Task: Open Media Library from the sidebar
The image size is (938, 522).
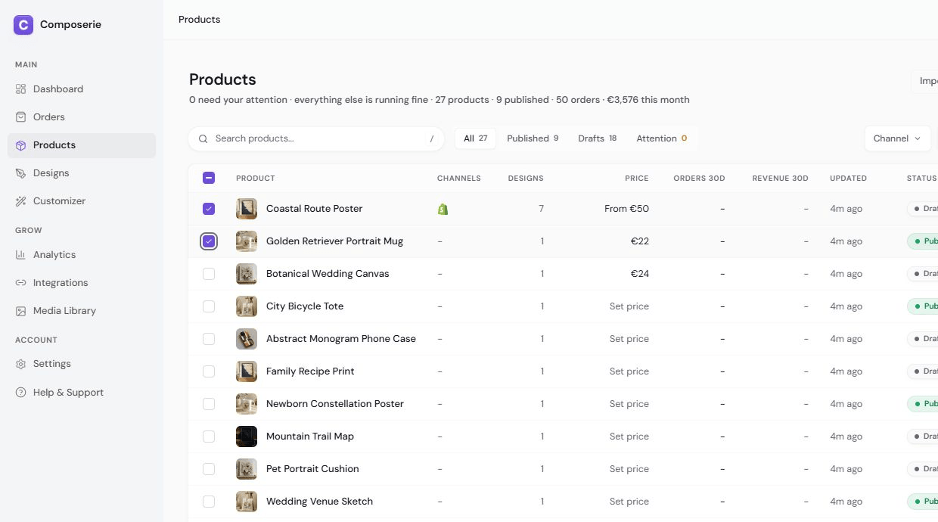Action: click(82, 311)
